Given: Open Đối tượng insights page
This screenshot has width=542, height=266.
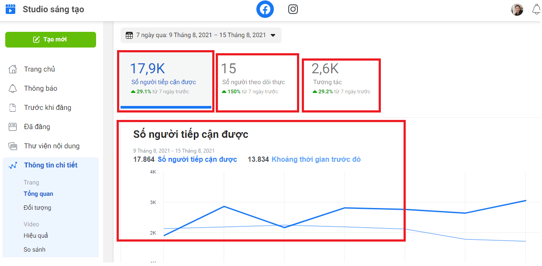Looking at the screenshot, I should 37,208.
